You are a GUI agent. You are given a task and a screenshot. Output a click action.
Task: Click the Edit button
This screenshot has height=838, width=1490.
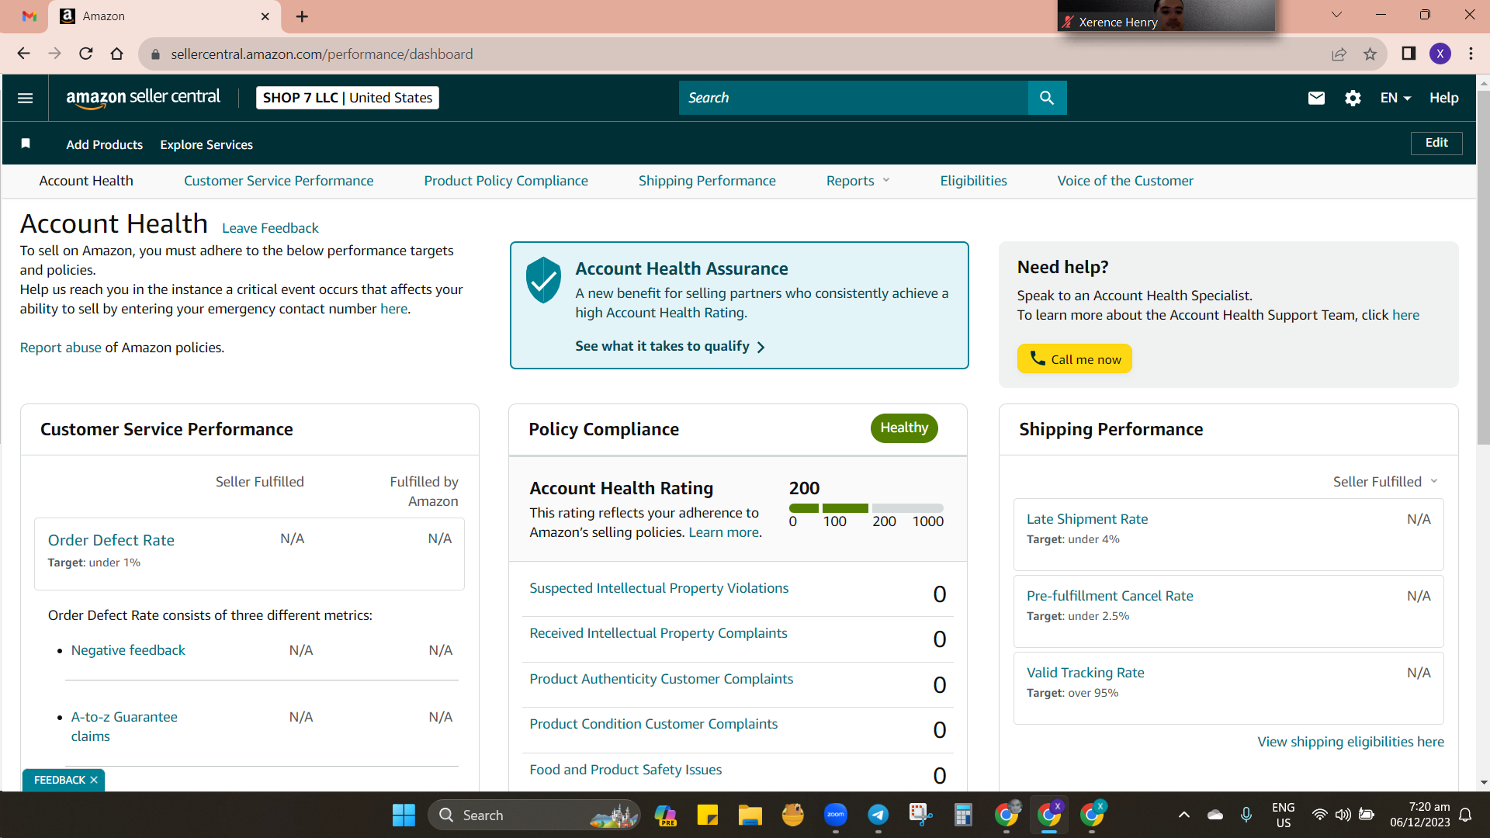(1436, 143)
